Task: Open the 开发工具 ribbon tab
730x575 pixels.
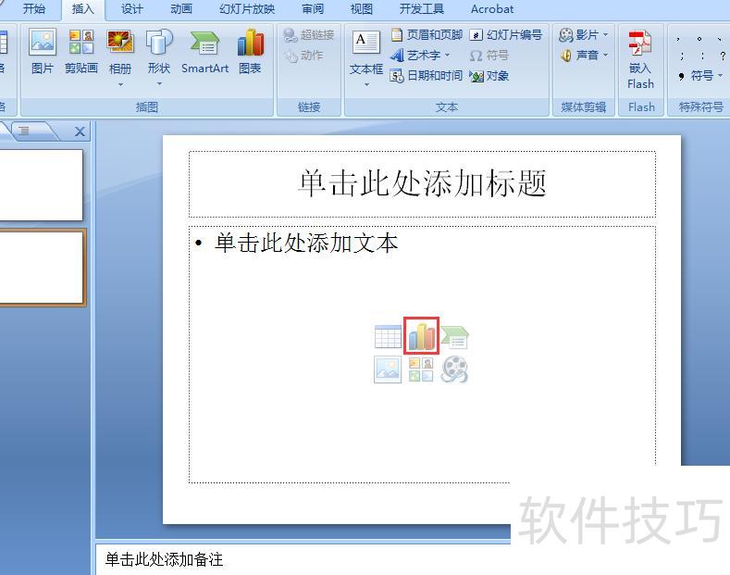Action: (x=421, y=9)
